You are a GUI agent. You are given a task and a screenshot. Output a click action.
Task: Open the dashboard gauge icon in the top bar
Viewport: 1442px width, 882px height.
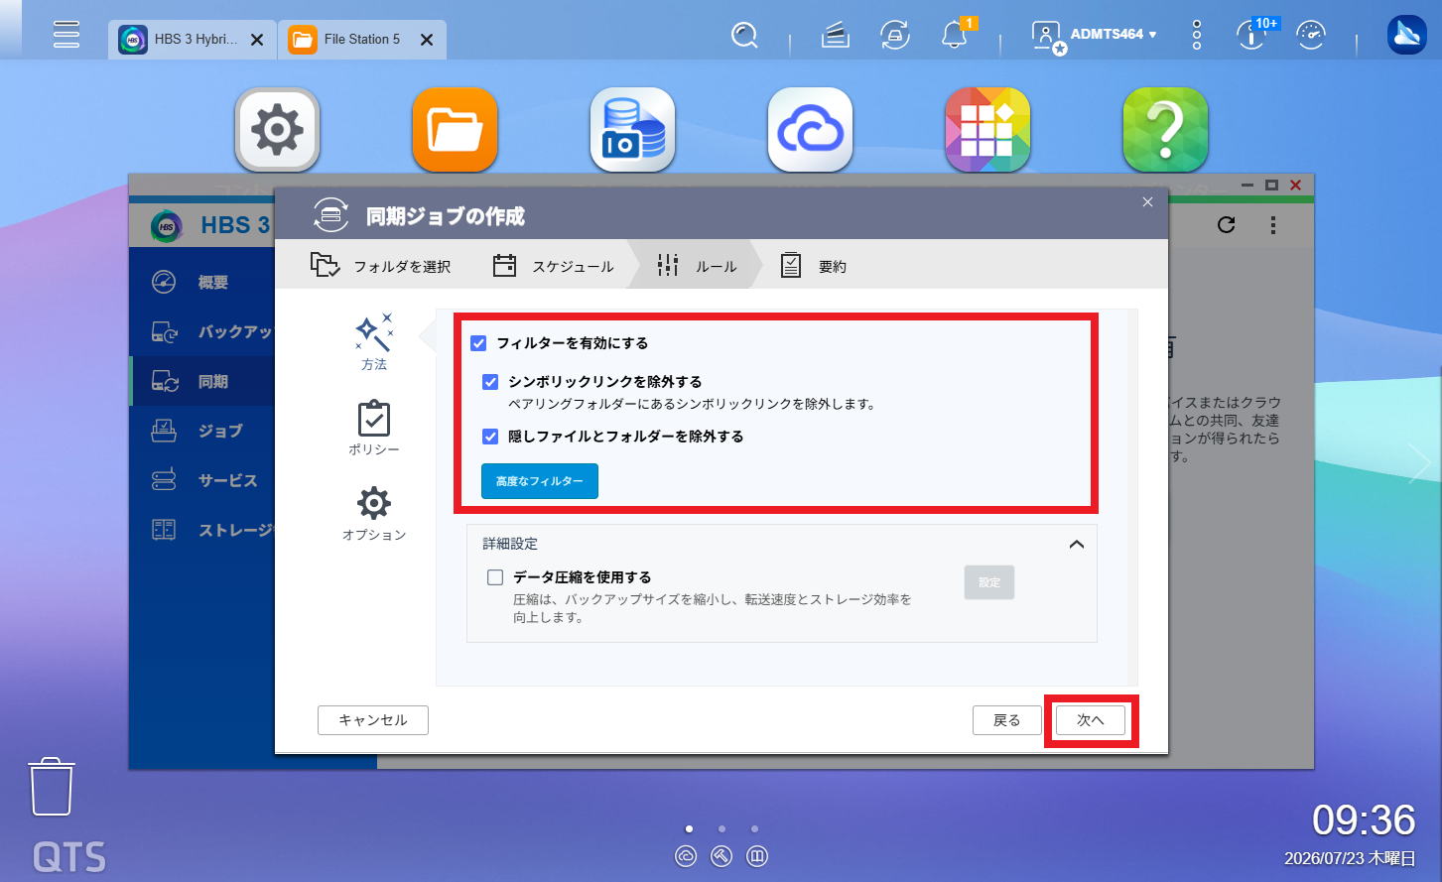pos(1311,36)
